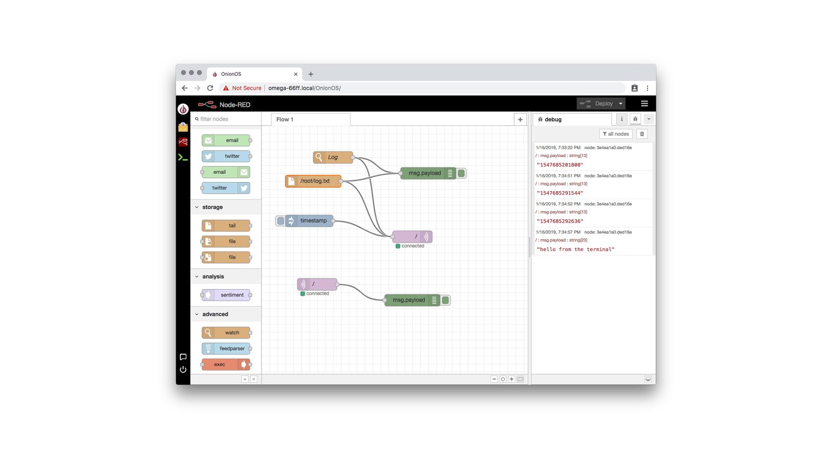Trigger the timestamp inject button
The height and width of the screenshot is (468, 832).
tap(281, 221)
